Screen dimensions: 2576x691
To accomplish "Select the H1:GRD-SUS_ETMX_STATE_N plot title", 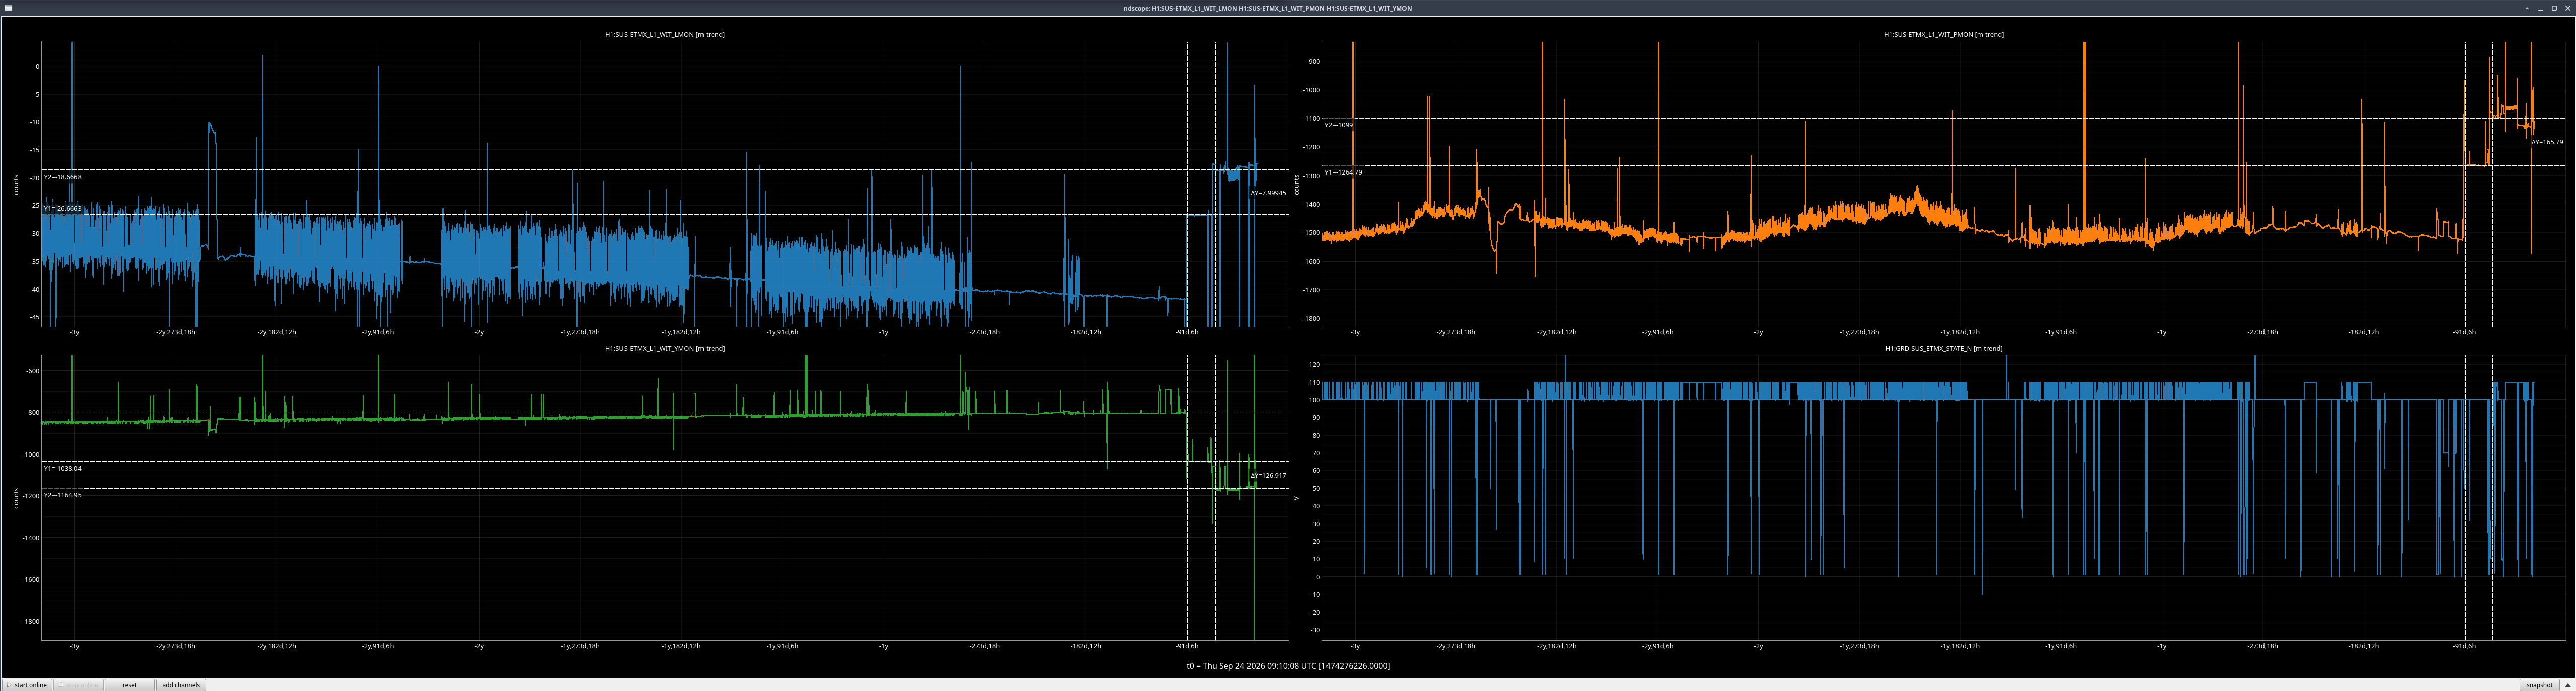I will [1944, 348].
